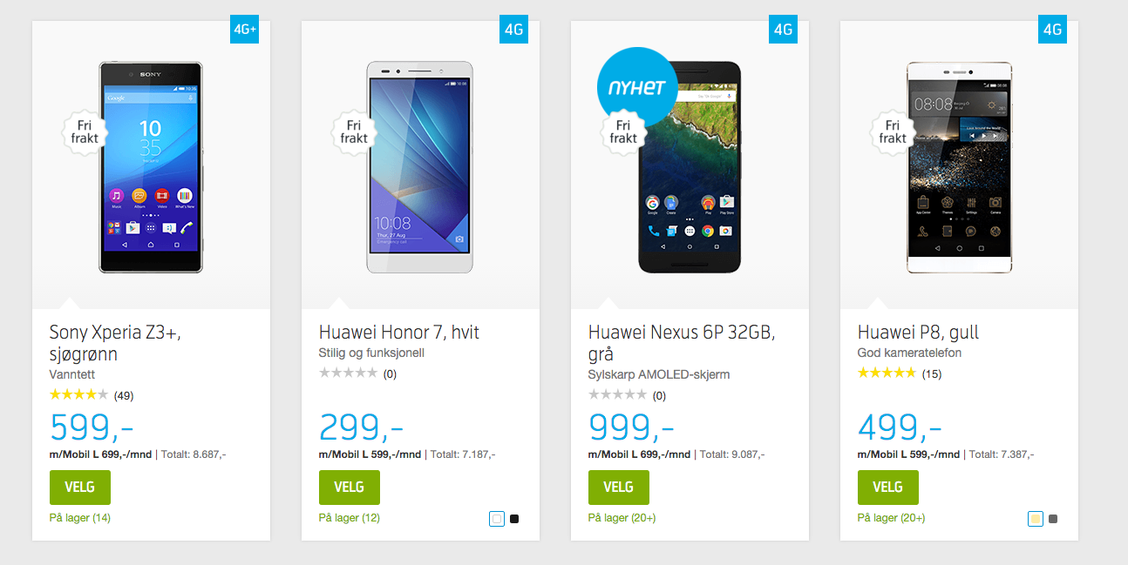1128x565 pixels.
Task: Open the Huawei P8, gull product title
Action: [919, 333]
